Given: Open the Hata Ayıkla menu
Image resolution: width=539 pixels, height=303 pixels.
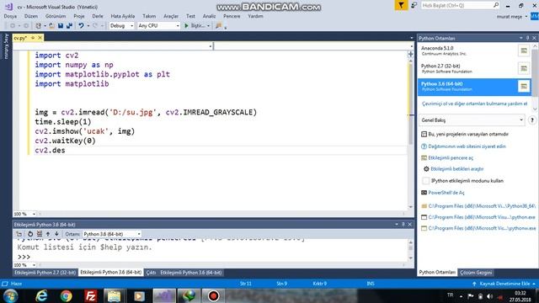Looking at the screenshot, I should (x=123, y=16).
